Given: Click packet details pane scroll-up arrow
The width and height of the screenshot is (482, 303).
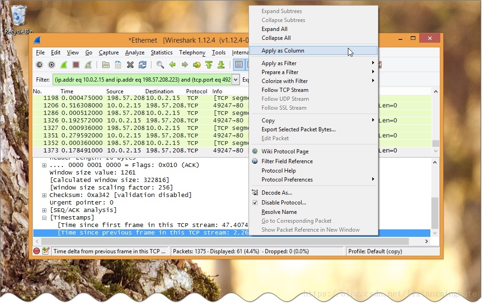Looking at the screenshot, I should tap(435, 162).
